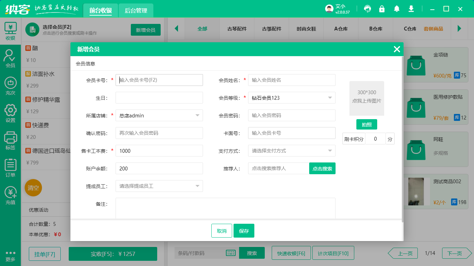This screenshot has height=266, width=474.
Task: Close the 新增会员 dialog with X
Action: (x=397, y=49)
